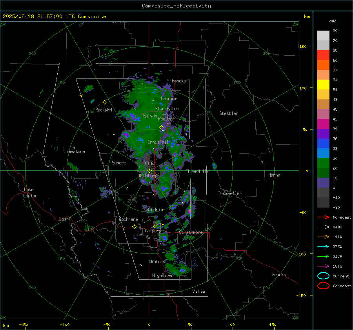
Task: Click the yellow diamond marker below the RedDeer label
Action: click(x=162, y=128)
